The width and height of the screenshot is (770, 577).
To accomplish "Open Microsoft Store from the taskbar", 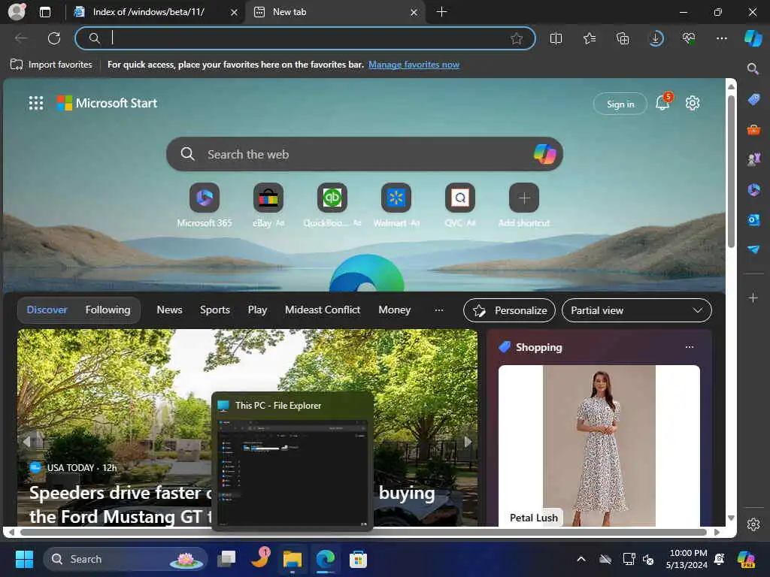I will 358,559.
